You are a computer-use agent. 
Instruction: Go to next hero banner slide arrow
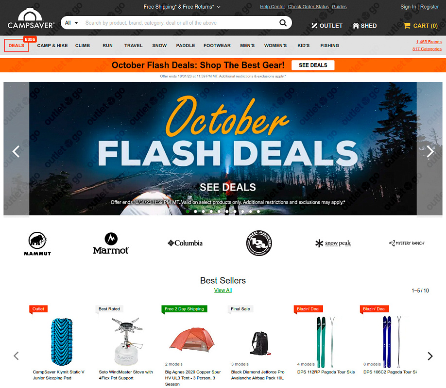[430, 151]
